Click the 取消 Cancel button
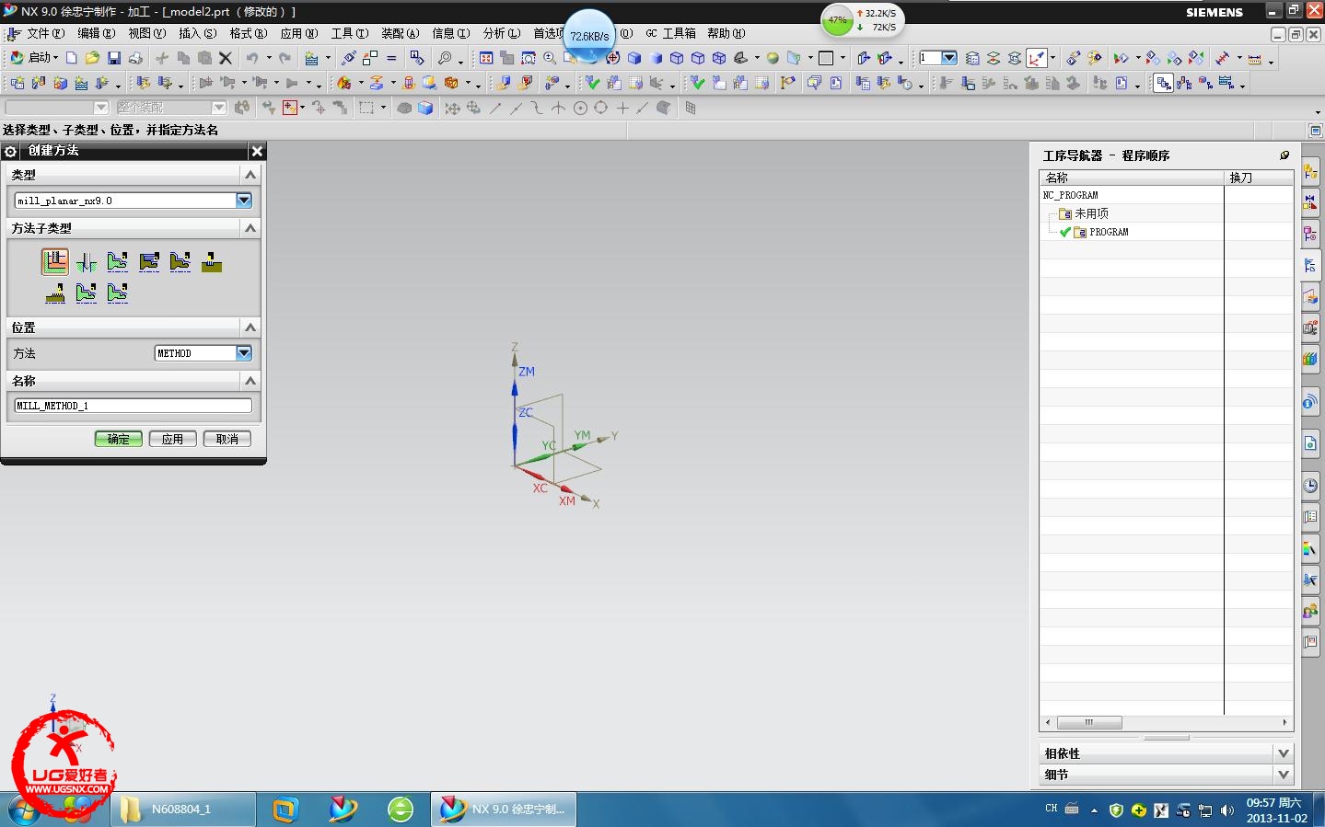This screenshot has width=1325, height=827. tap(227, 439)
